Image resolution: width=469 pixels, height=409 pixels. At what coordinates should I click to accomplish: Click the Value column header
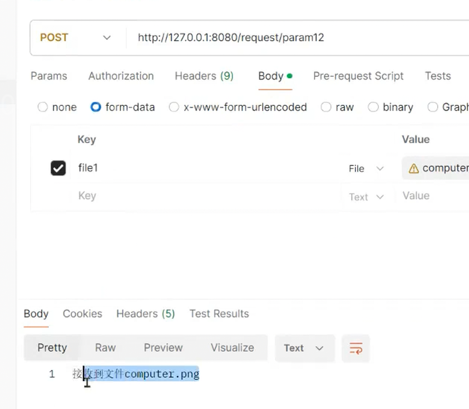coord(416,139)
